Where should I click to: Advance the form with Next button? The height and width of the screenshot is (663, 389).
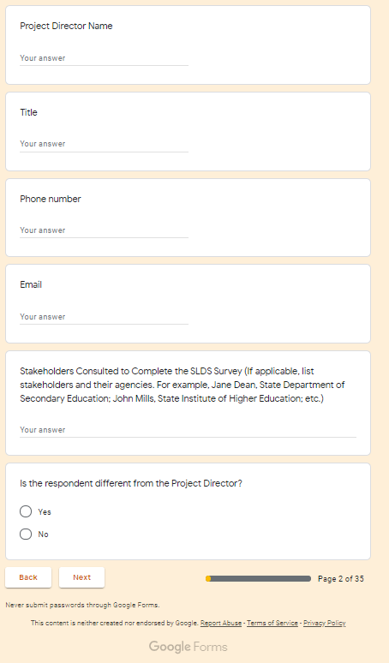click(x=81, y=577)
